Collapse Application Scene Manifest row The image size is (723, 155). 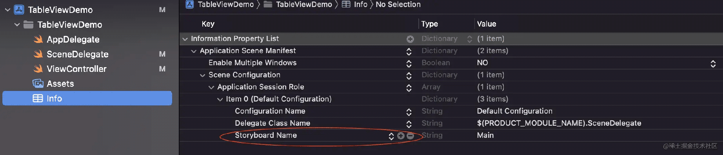pos(194,51)
